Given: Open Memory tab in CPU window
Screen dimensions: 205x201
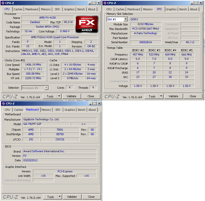Looking at the screenshot, I should coord(46,9).
